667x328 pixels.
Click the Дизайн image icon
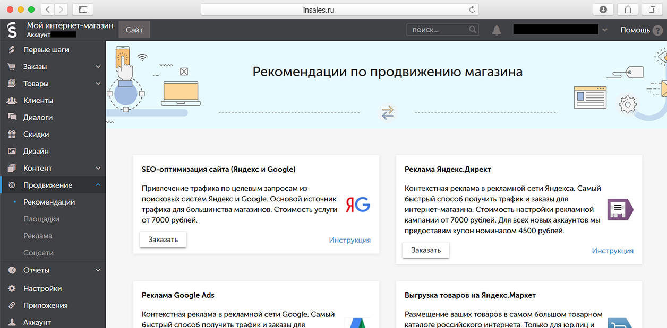click(x=12, y=152)
